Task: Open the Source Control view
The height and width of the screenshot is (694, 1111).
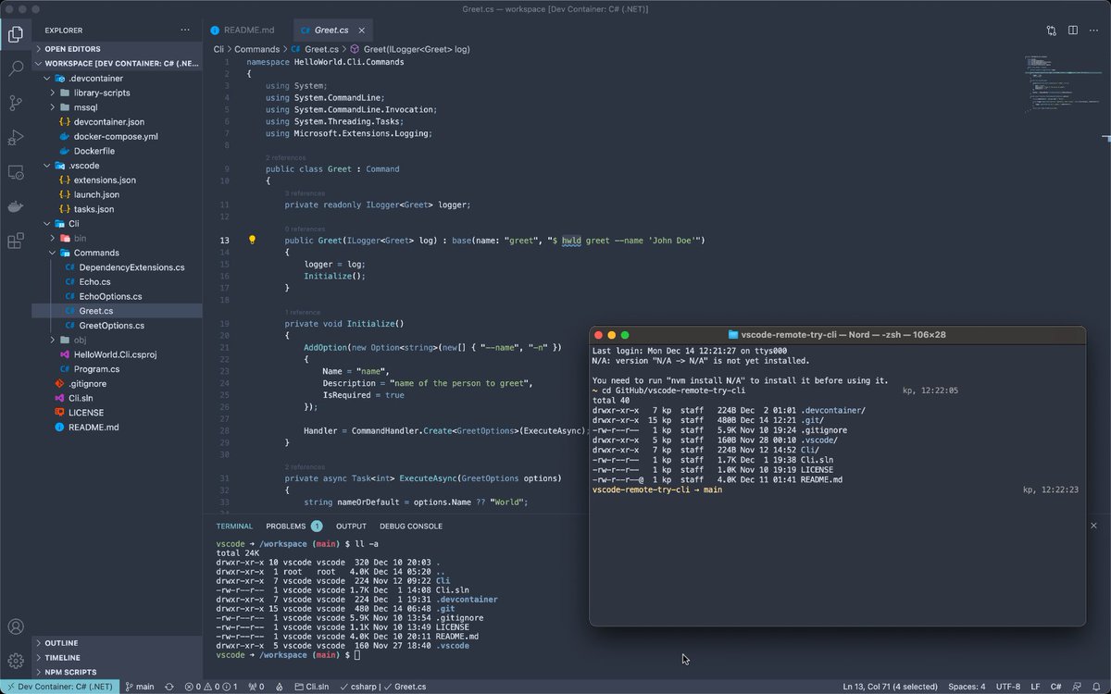Action: [16, 103]
